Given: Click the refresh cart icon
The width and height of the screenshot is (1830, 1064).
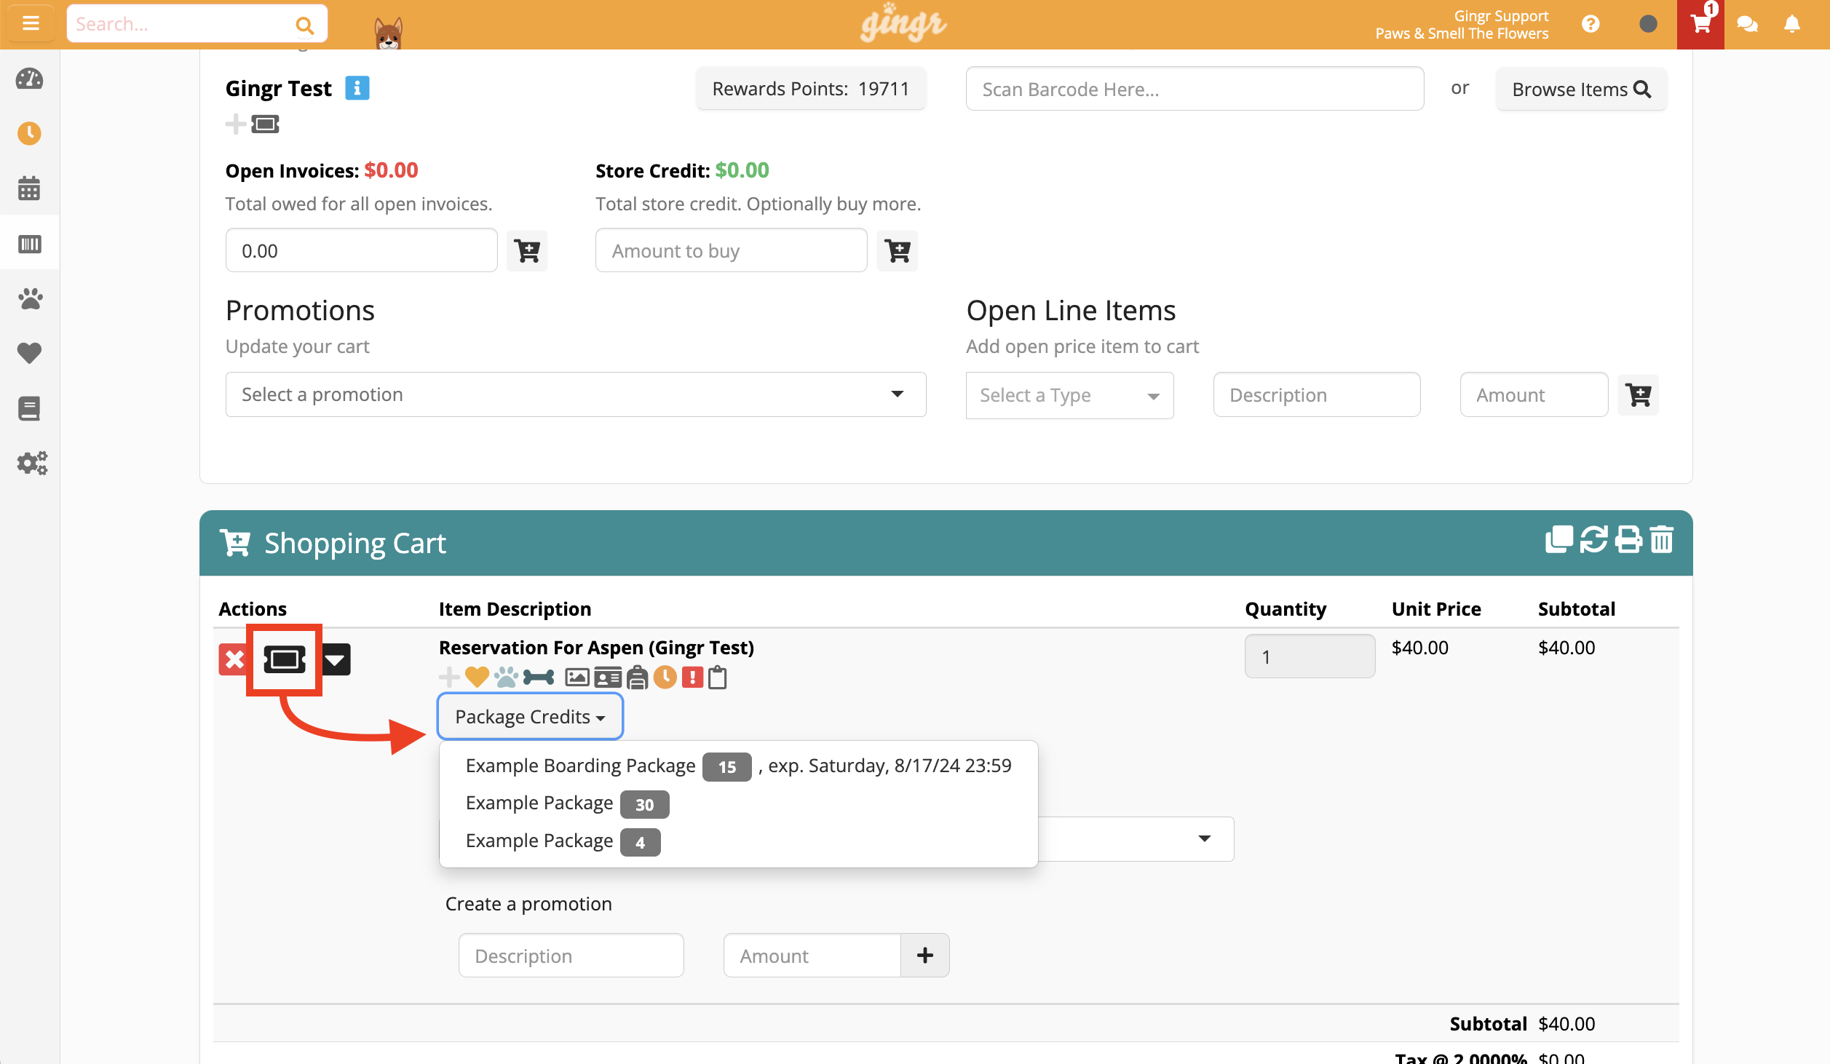Looking at the screenshot, I should 1593,539.
